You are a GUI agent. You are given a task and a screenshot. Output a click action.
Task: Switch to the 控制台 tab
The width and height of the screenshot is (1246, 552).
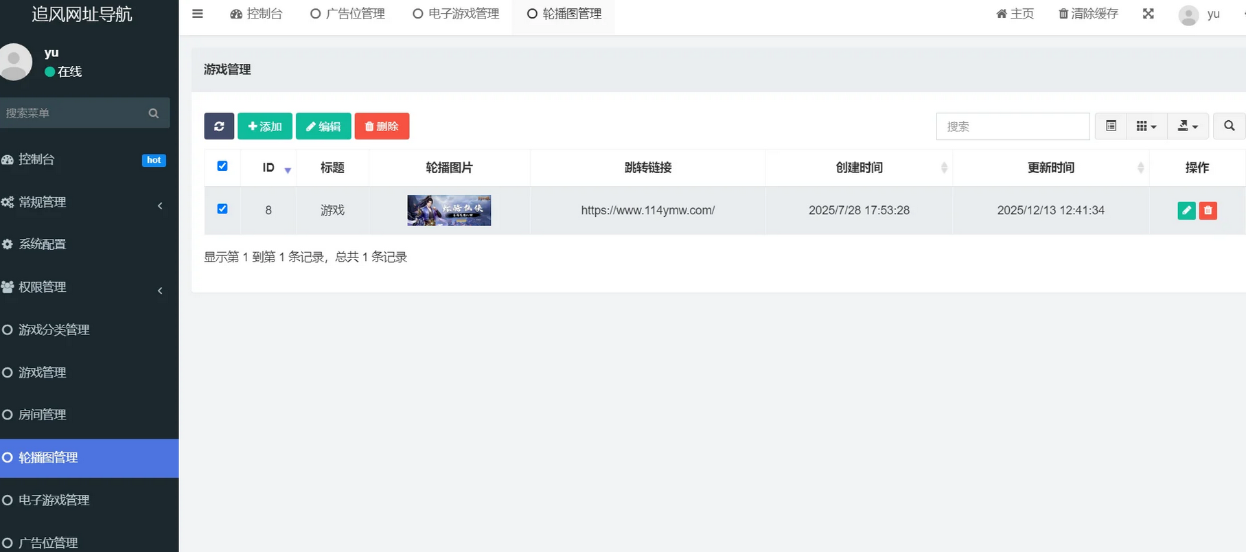(256, 14)
